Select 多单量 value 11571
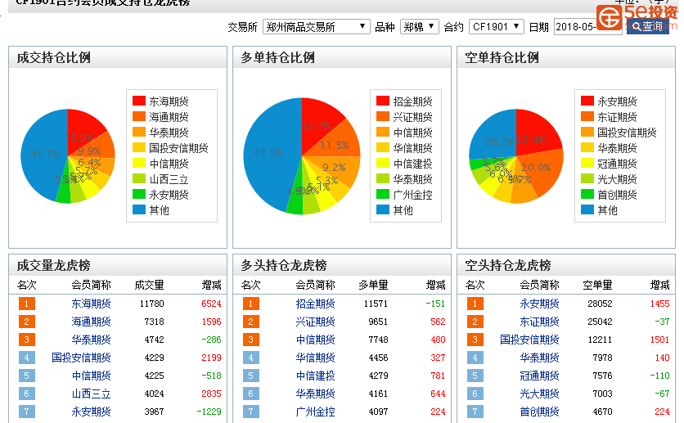Screen dimensions: 684x423 tap(376, 304)
